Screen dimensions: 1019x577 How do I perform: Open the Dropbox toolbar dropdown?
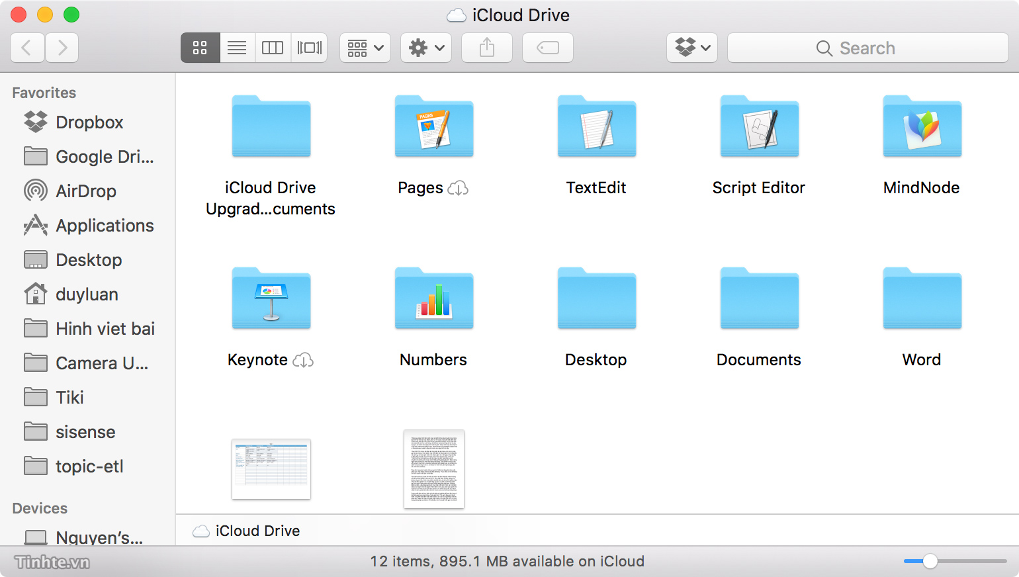[x=692, y=48]
